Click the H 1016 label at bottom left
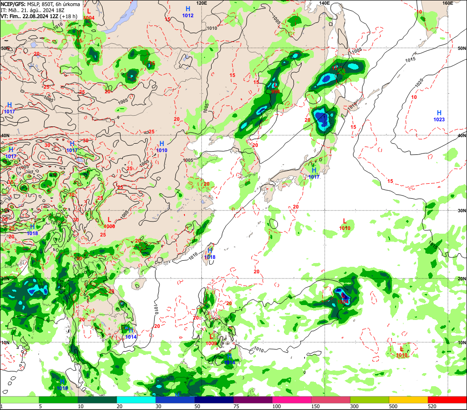This screenshot has height=410, width=467. (62, 385)
